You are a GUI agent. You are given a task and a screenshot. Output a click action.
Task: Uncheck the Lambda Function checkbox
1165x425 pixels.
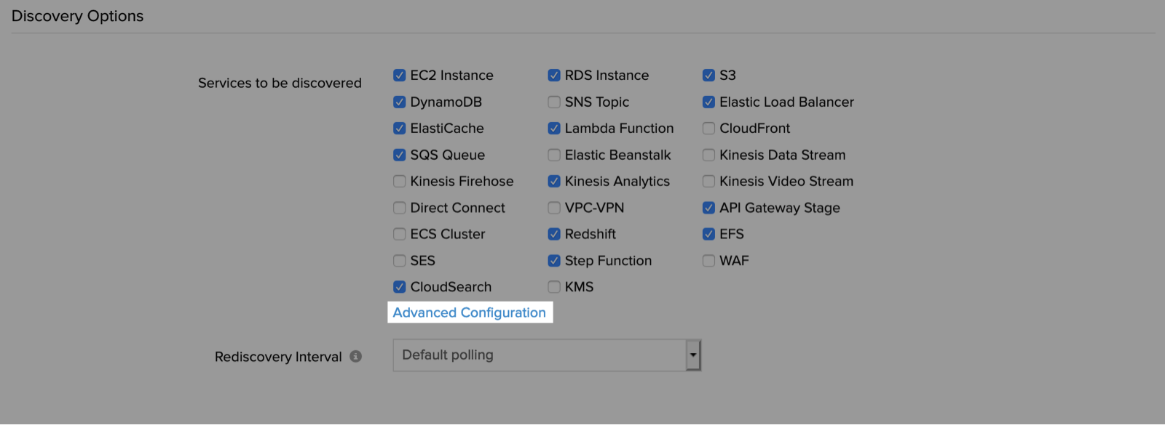click(x=554, y=129)
